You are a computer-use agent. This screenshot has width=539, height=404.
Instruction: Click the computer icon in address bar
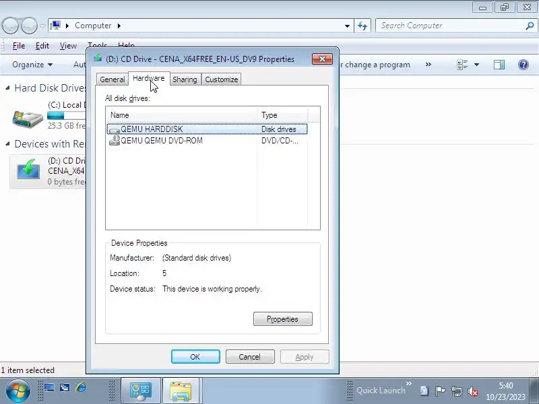click(x=55, y=26)
